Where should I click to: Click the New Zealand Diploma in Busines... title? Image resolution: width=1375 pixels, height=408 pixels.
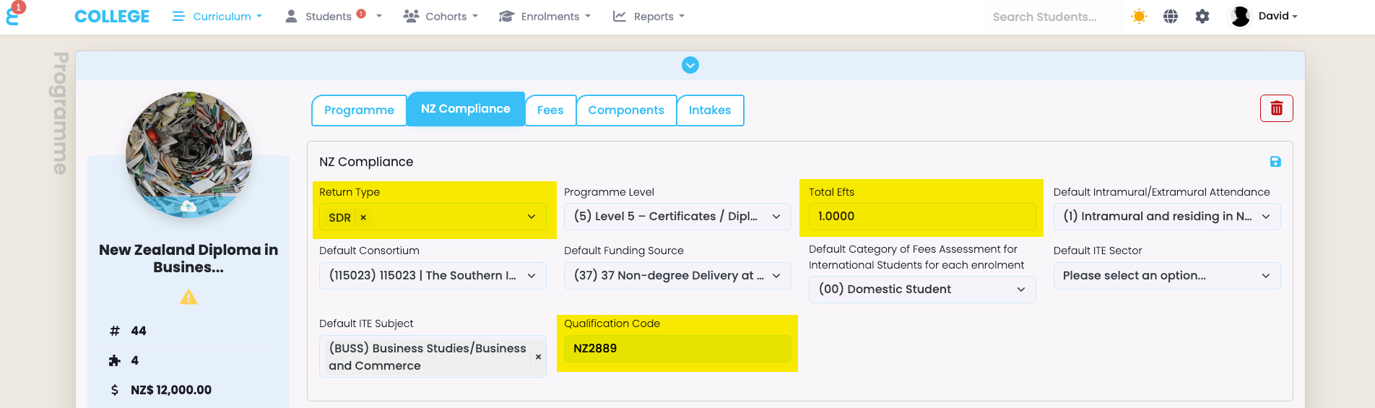(x=188, y=259)
